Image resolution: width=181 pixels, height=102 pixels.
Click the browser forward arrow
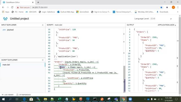click(8, 7)
